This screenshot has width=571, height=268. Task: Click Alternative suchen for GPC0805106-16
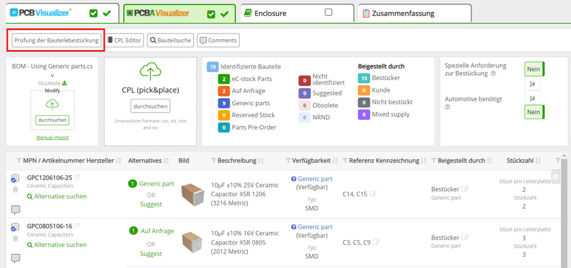point(57,245)
